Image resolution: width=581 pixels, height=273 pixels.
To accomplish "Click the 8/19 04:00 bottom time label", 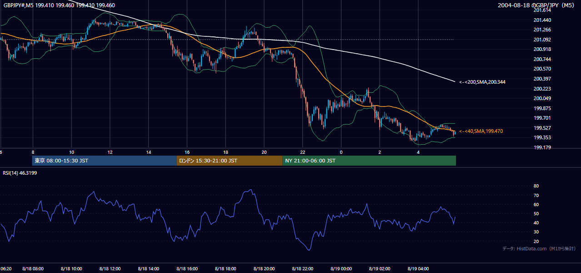I will (419, 269).
